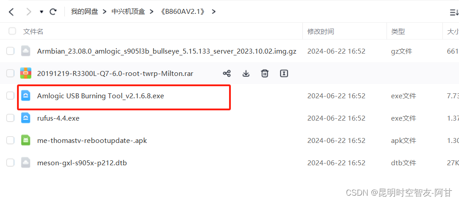Click the rar archive icon for 20191219-R3300L
459x201 pixels.
[26, 73]
